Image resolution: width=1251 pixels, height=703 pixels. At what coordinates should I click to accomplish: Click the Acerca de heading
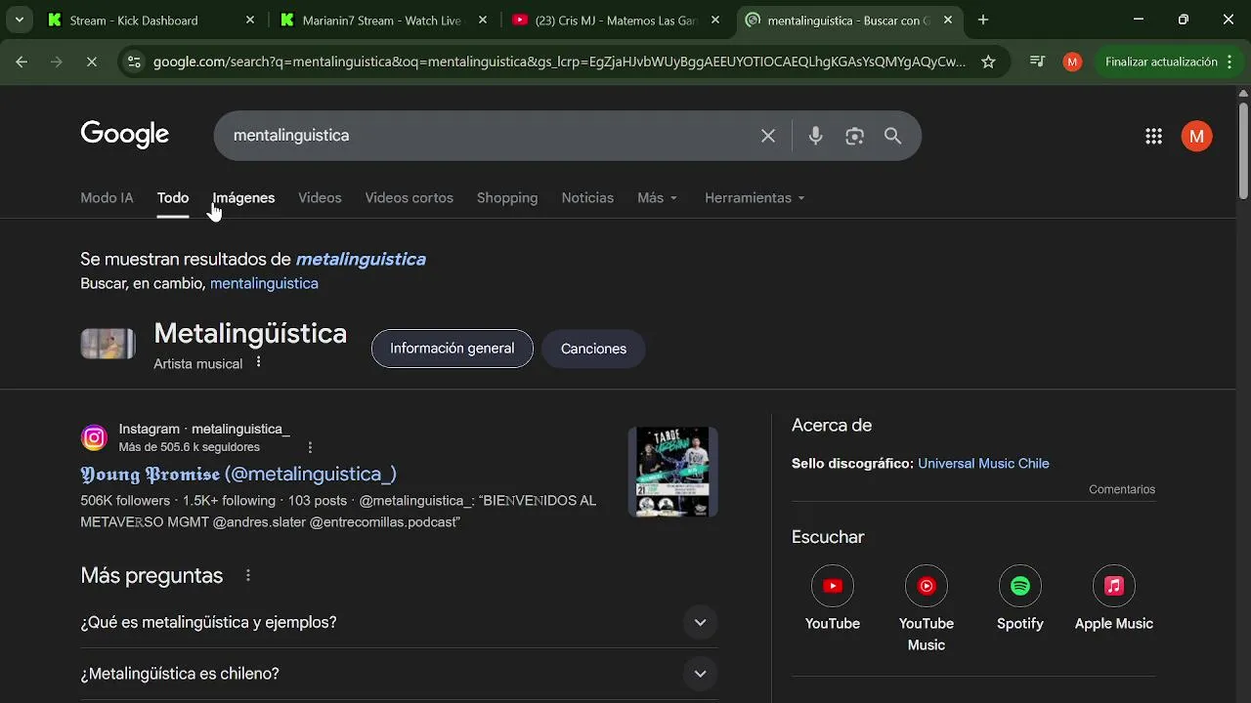click(832, 426)
